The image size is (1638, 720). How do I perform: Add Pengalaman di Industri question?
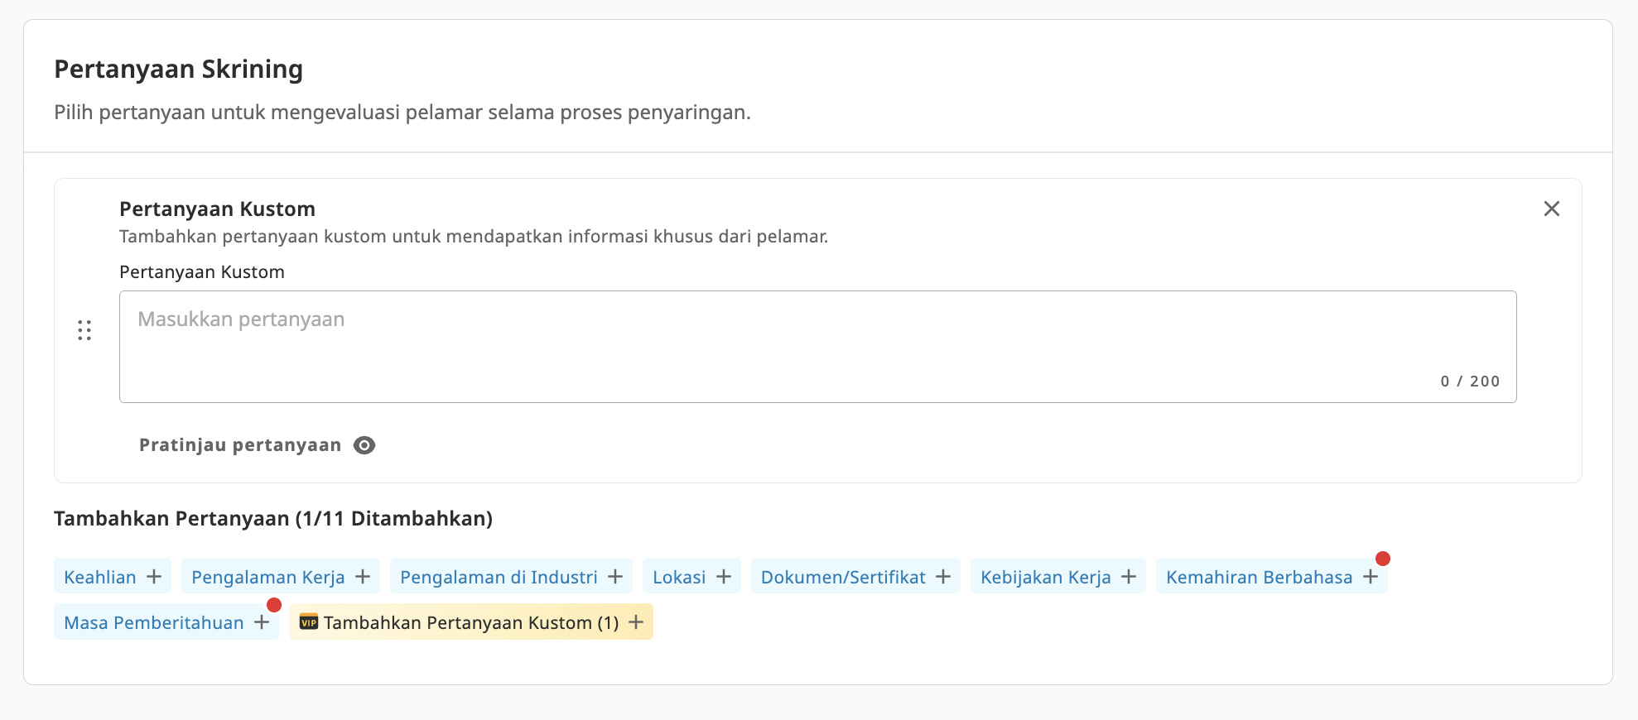click(511, 576)
